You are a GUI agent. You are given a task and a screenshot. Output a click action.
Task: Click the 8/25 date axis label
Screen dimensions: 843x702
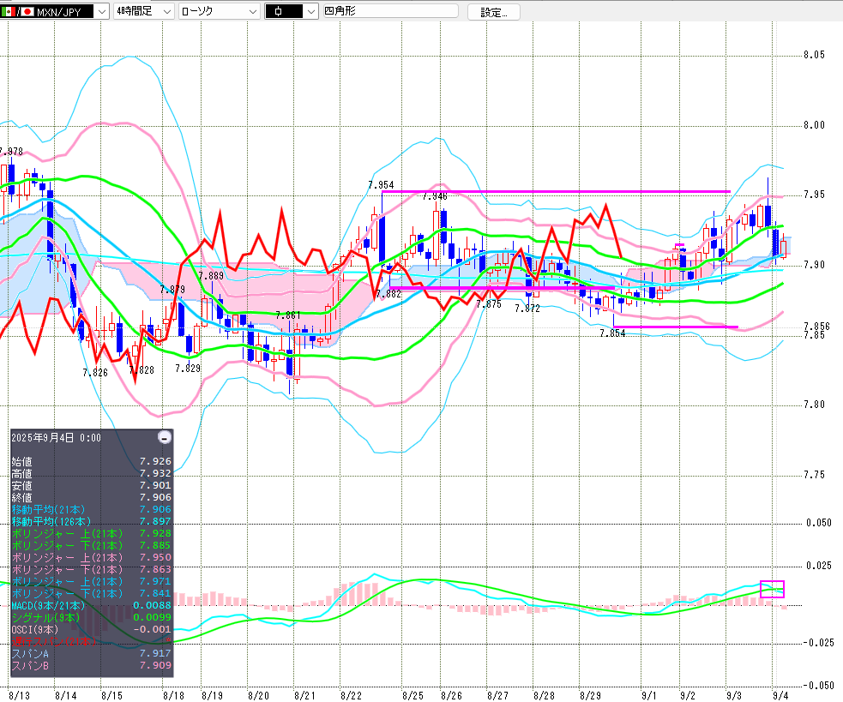(x=412, y=695)
